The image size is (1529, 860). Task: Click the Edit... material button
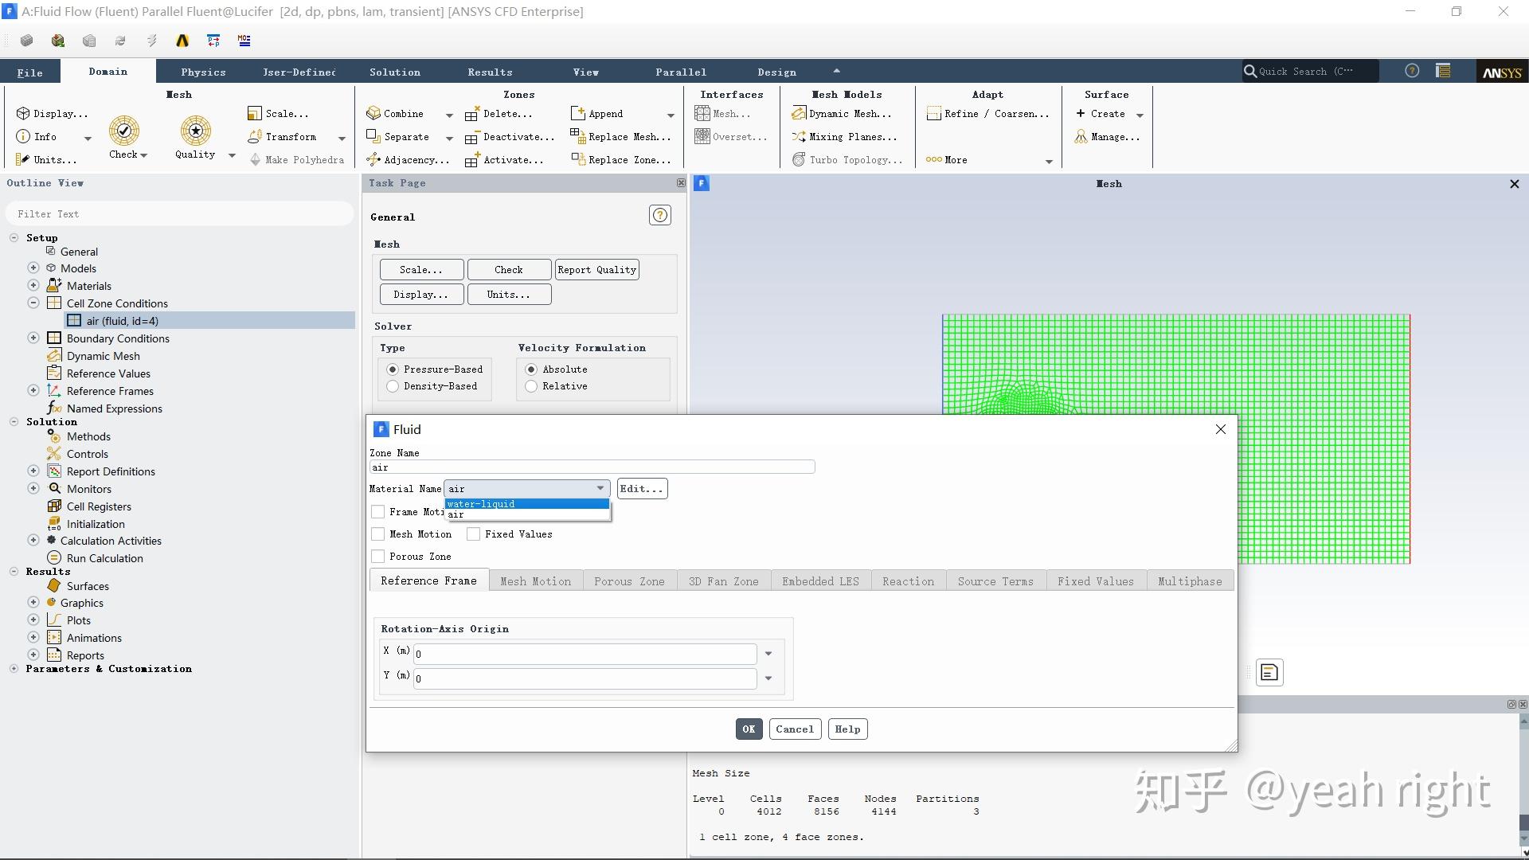click(x=641, y=489)
